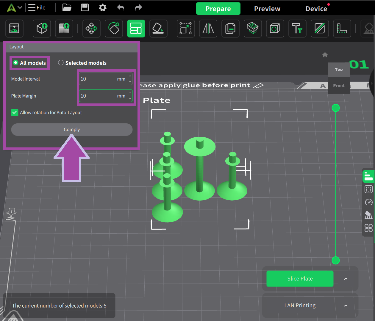
Task: Click the Text emboss tool icon
Action: pos(297,29)
